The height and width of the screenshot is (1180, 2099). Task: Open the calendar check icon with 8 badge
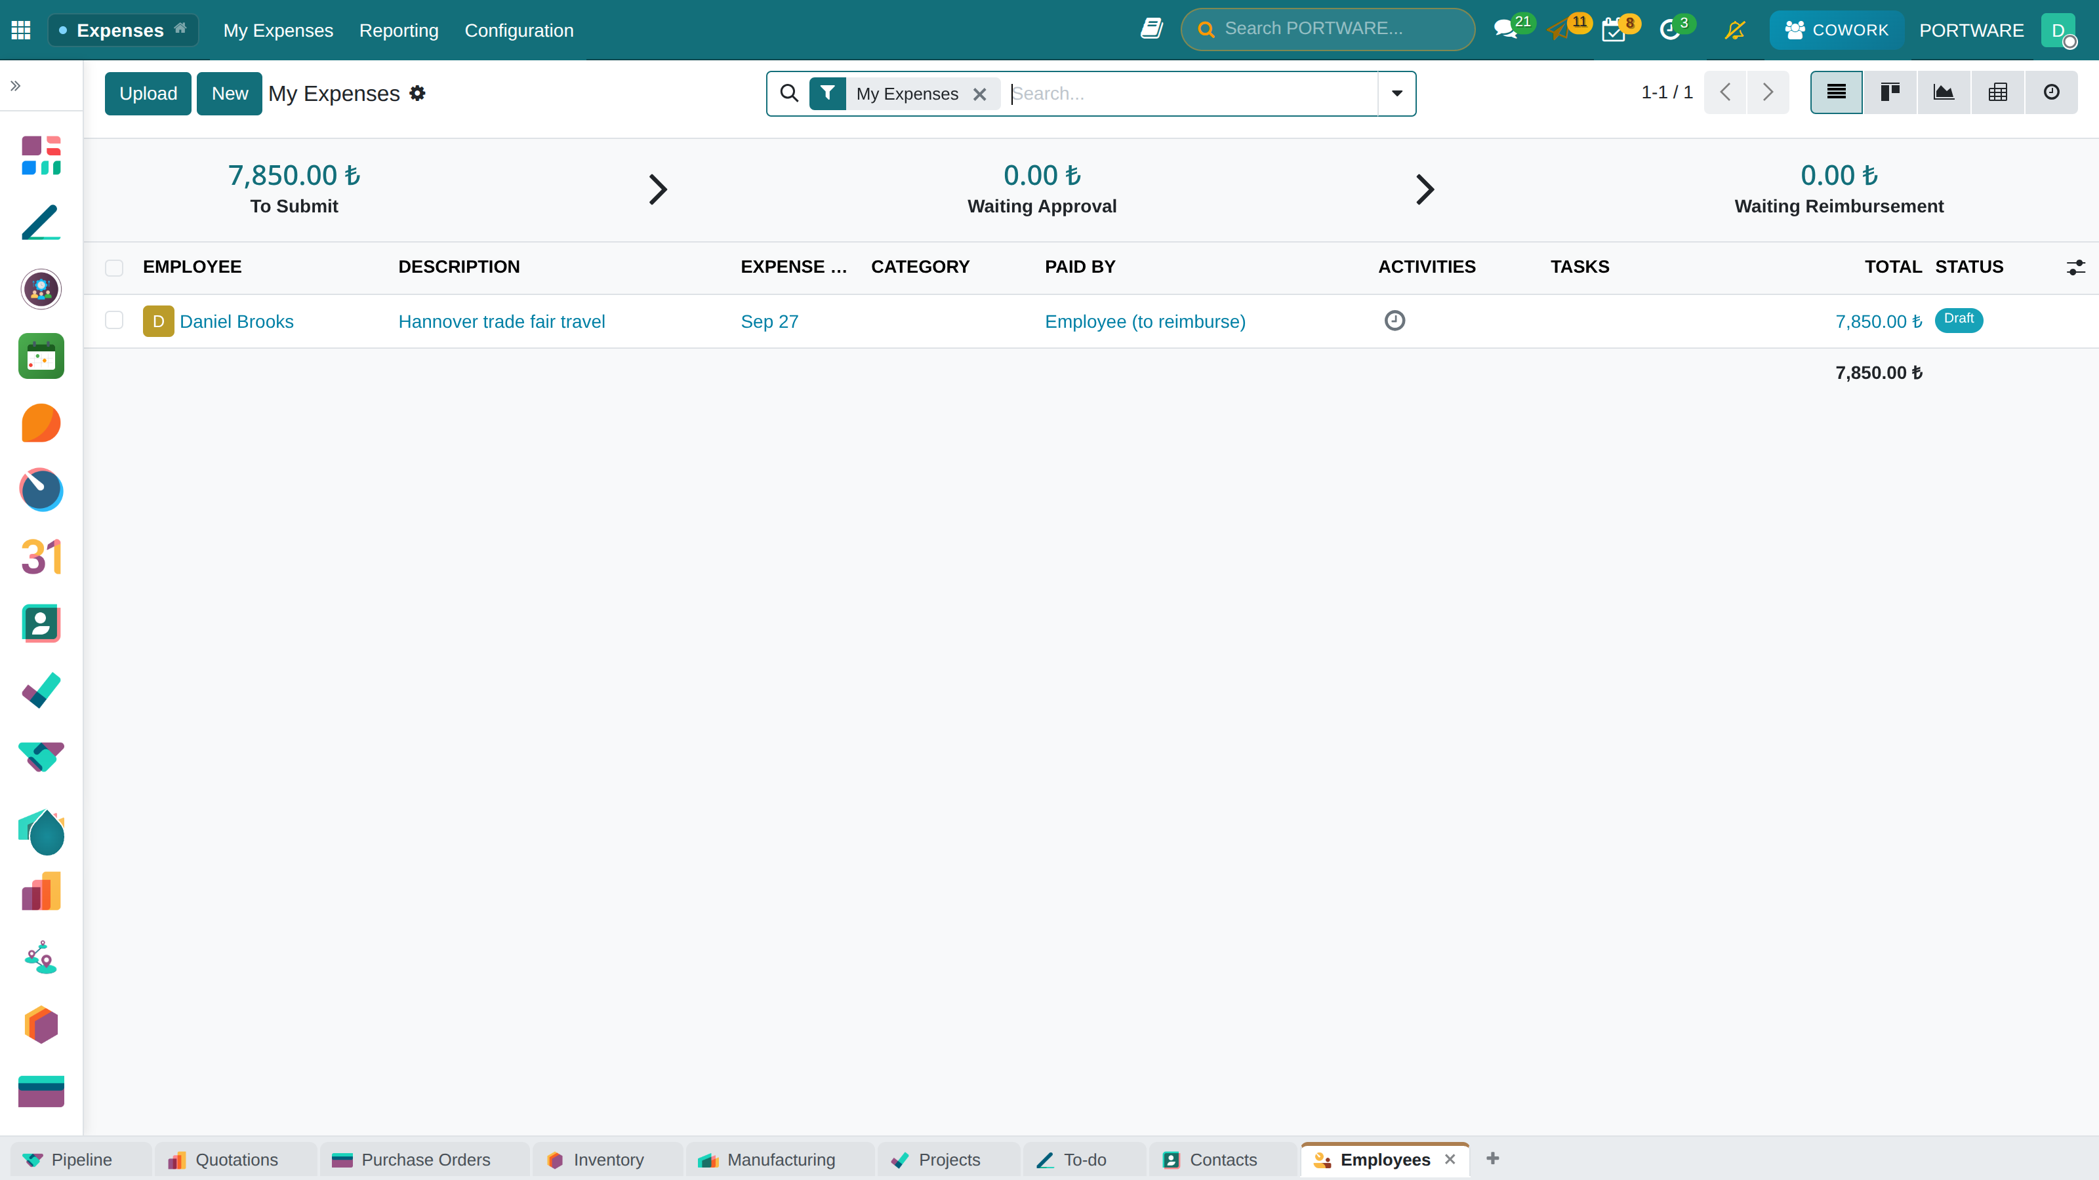[x=1614, y=30]
